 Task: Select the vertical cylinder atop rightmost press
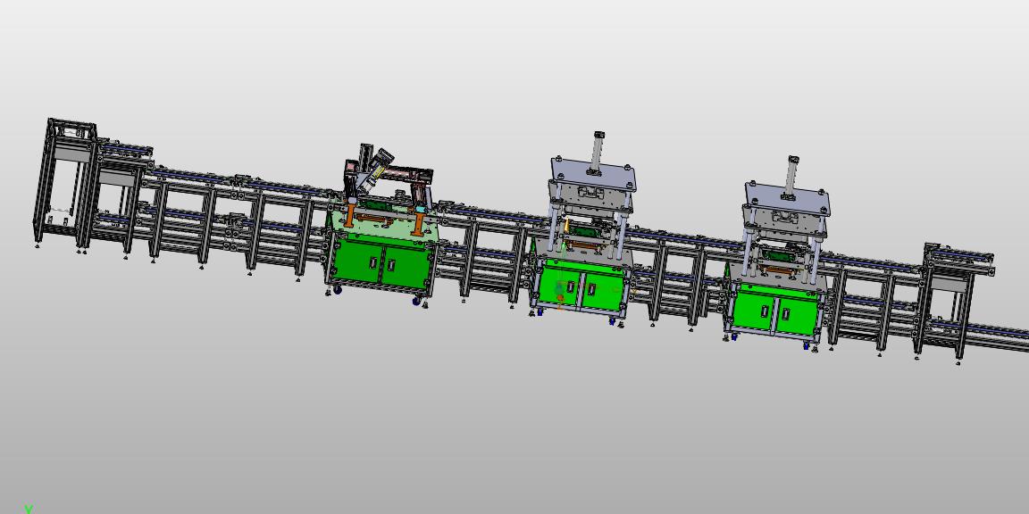791,176
